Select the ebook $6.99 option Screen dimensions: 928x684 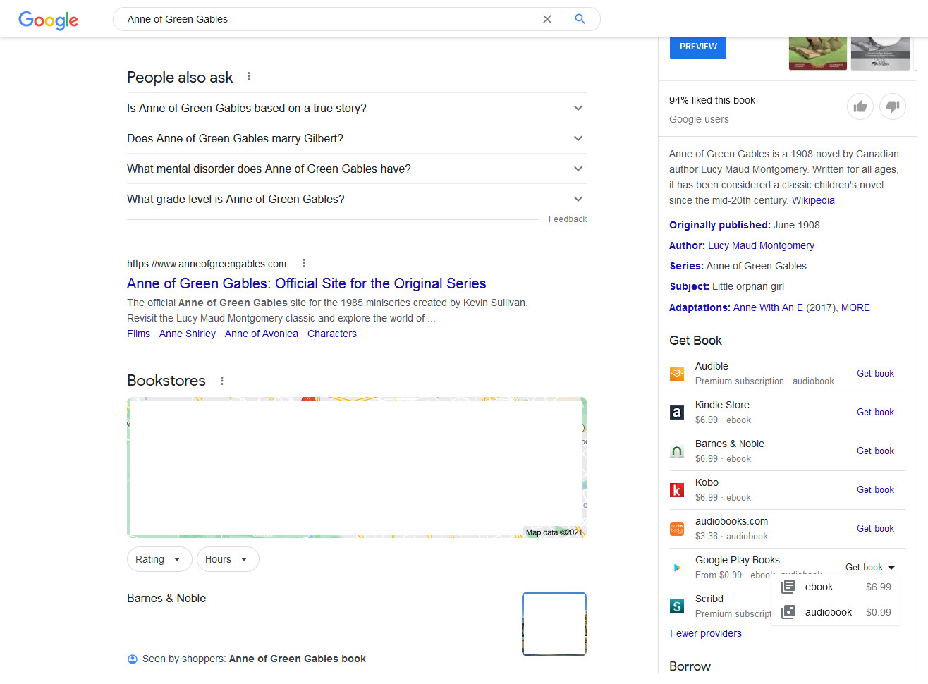[x=836, y=587]
